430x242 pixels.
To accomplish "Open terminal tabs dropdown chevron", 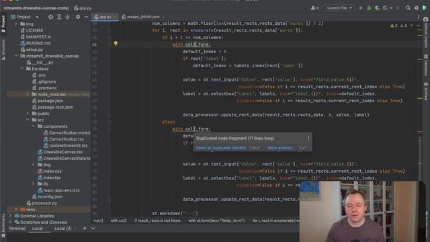I will [93, 229].
